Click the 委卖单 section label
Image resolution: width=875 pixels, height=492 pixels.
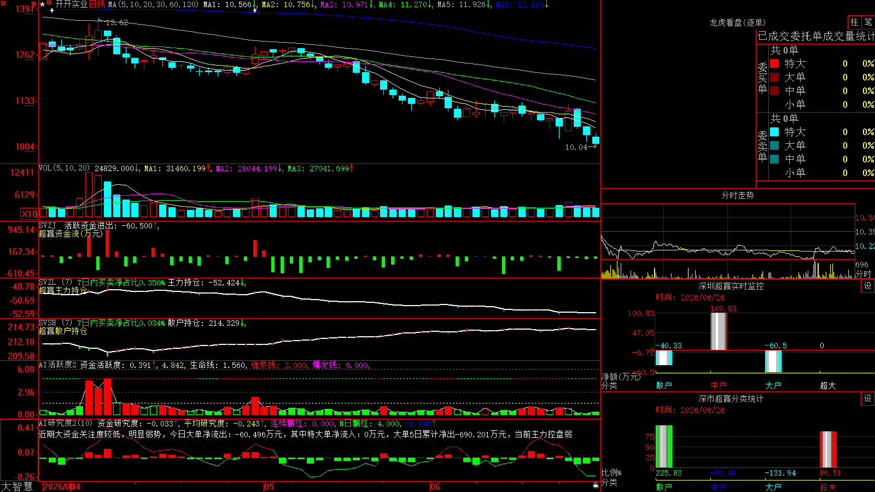point(762,146)
